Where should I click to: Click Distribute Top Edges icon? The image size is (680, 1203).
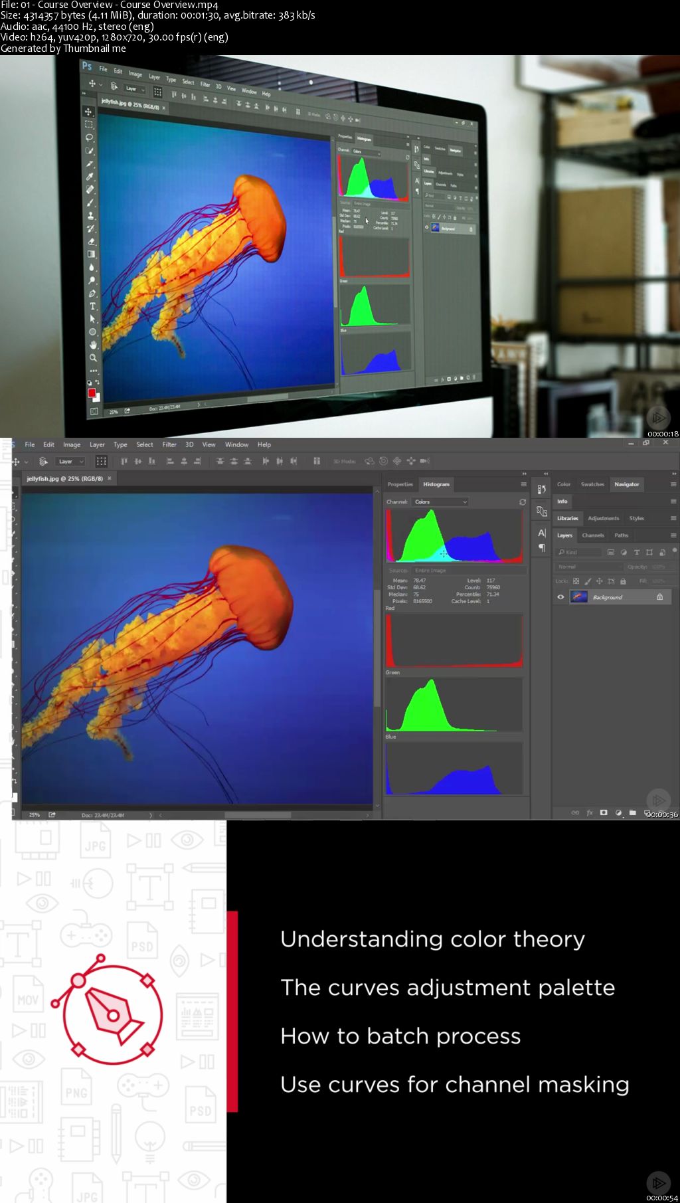pos(220,461)
